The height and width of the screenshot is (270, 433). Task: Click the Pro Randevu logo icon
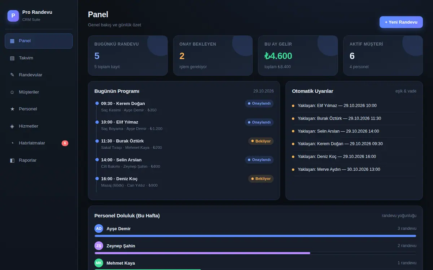[x=13, y=16]
